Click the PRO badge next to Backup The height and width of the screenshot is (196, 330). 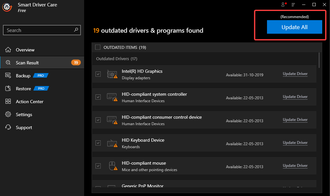[41, 75]
